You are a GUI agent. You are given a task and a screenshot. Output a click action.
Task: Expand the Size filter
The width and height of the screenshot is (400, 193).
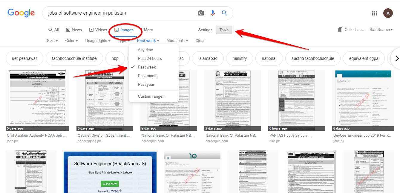coord(52,41)
